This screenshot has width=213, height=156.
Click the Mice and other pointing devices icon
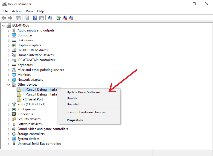coord(14,70)
